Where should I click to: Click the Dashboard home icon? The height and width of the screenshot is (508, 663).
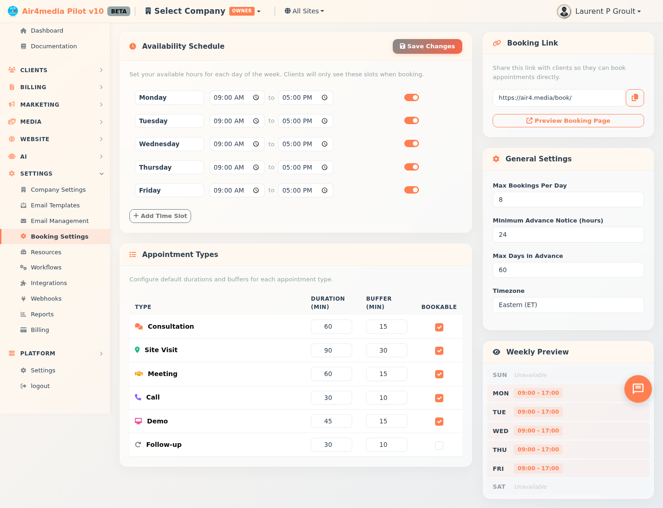point(23,31)
